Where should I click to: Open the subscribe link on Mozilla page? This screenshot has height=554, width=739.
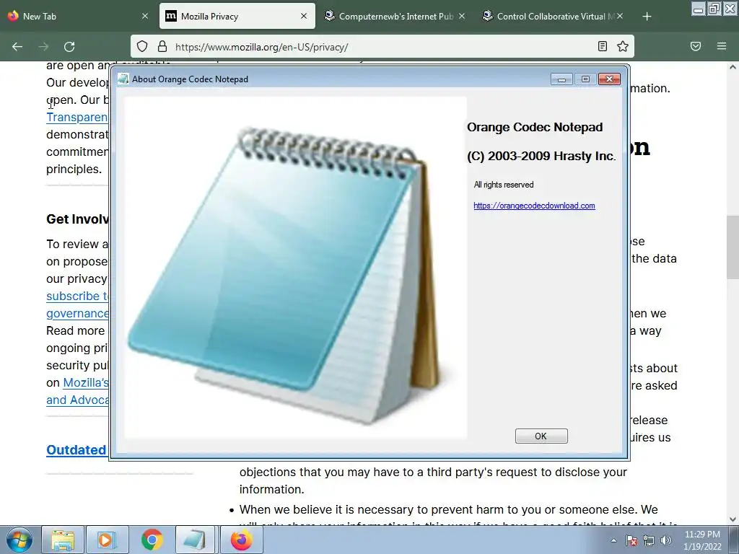coord(76,296)
